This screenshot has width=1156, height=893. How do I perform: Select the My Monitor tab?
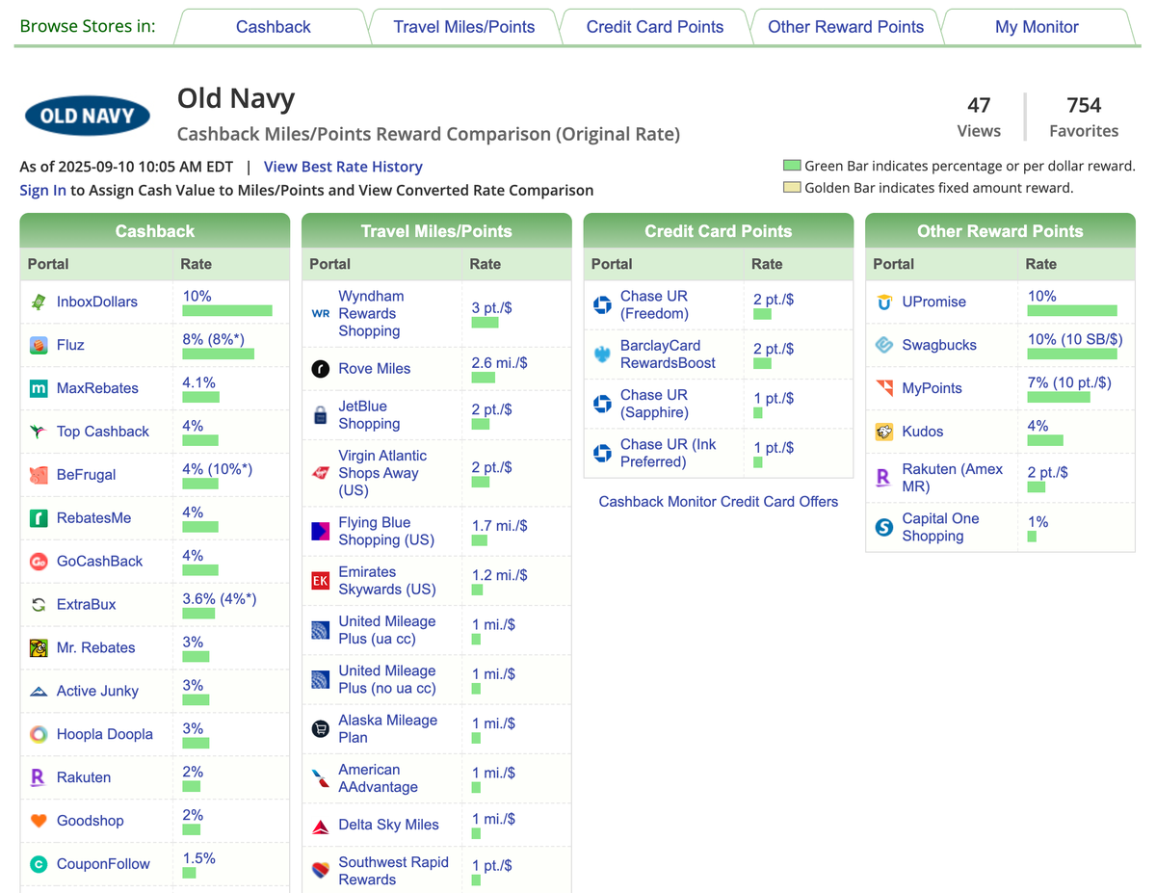1036,27
